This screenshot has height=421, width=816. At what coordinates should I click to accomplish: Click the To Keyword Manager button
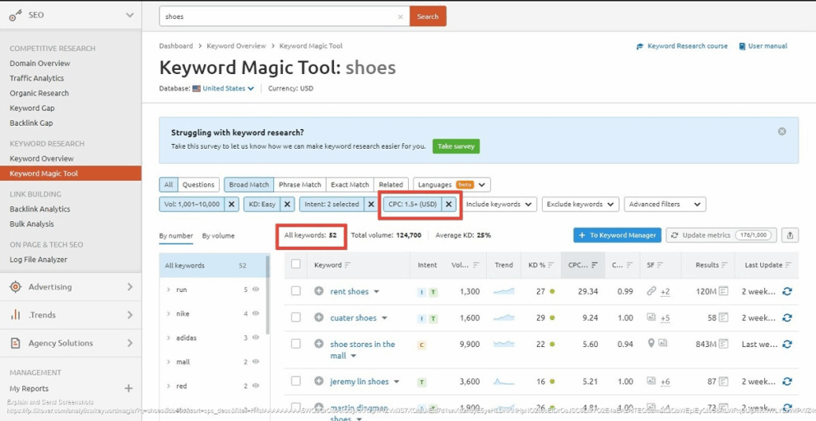[x=616, y=235]
